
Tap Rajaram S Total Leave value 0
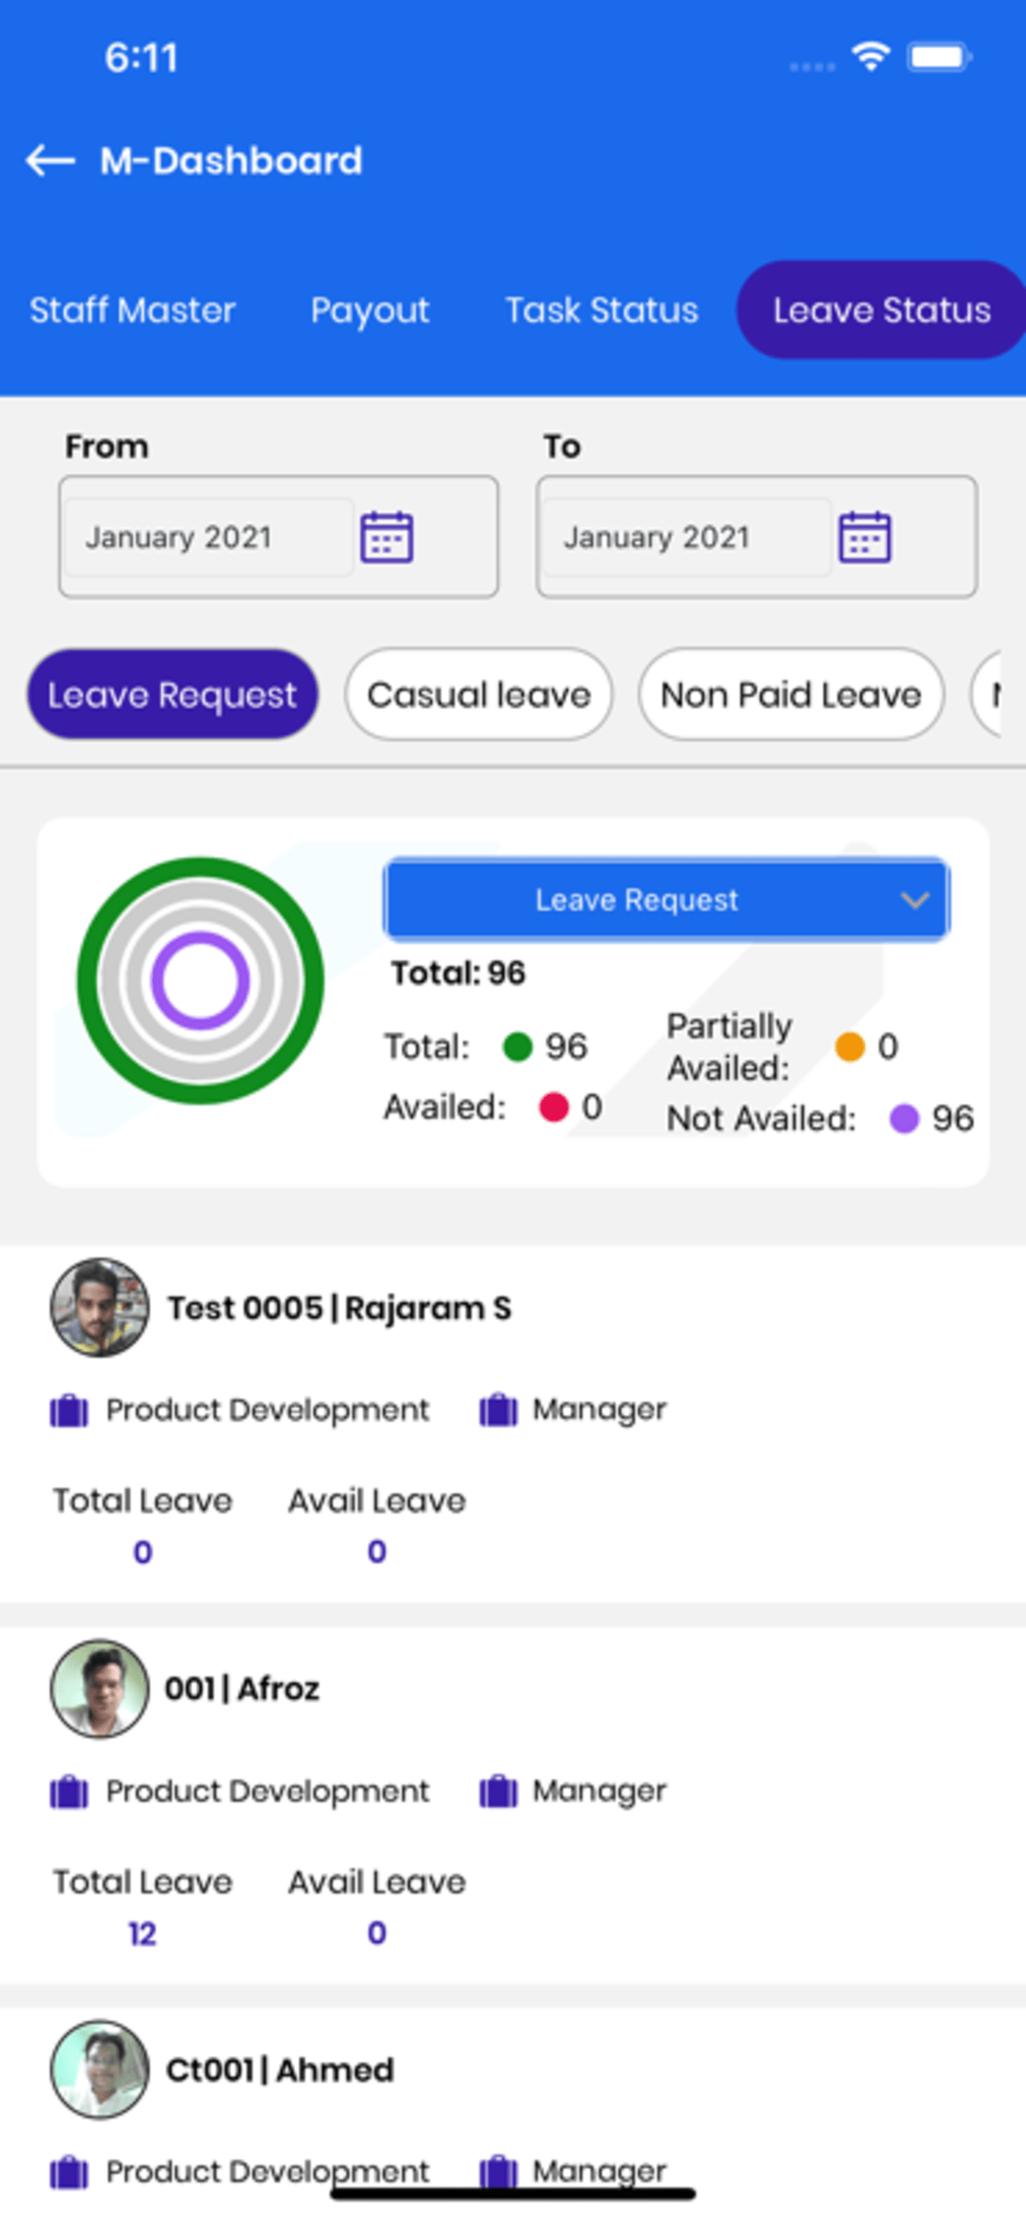[142, 1552]
